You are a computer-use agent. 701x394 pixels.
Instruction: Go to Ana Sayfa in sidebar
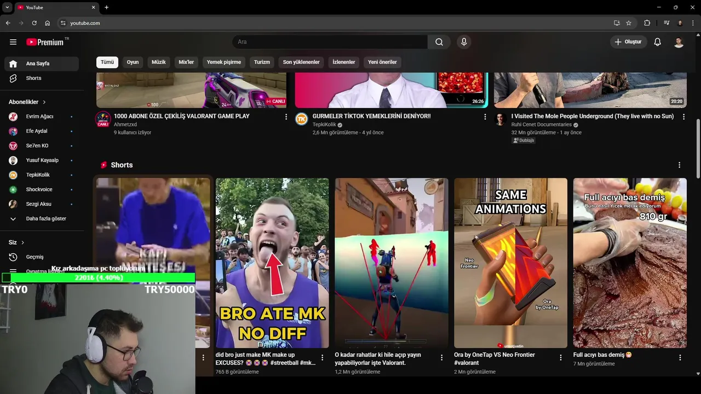(42, 63)
